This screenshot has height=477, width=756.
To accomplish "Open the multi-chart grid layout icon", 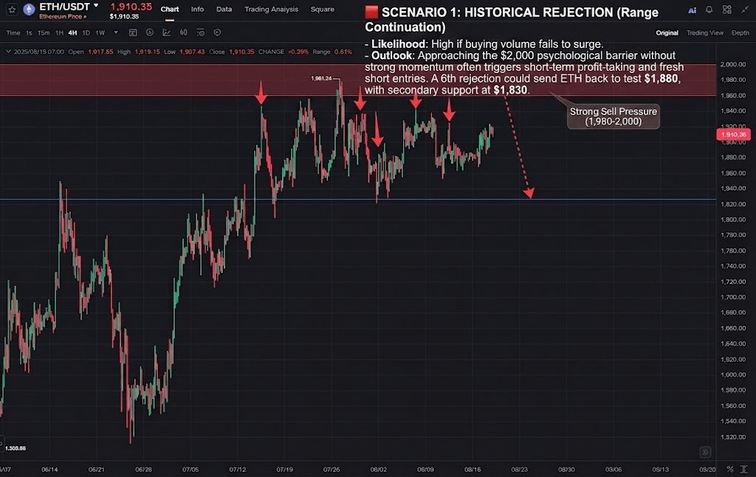I will pos(726,10).
